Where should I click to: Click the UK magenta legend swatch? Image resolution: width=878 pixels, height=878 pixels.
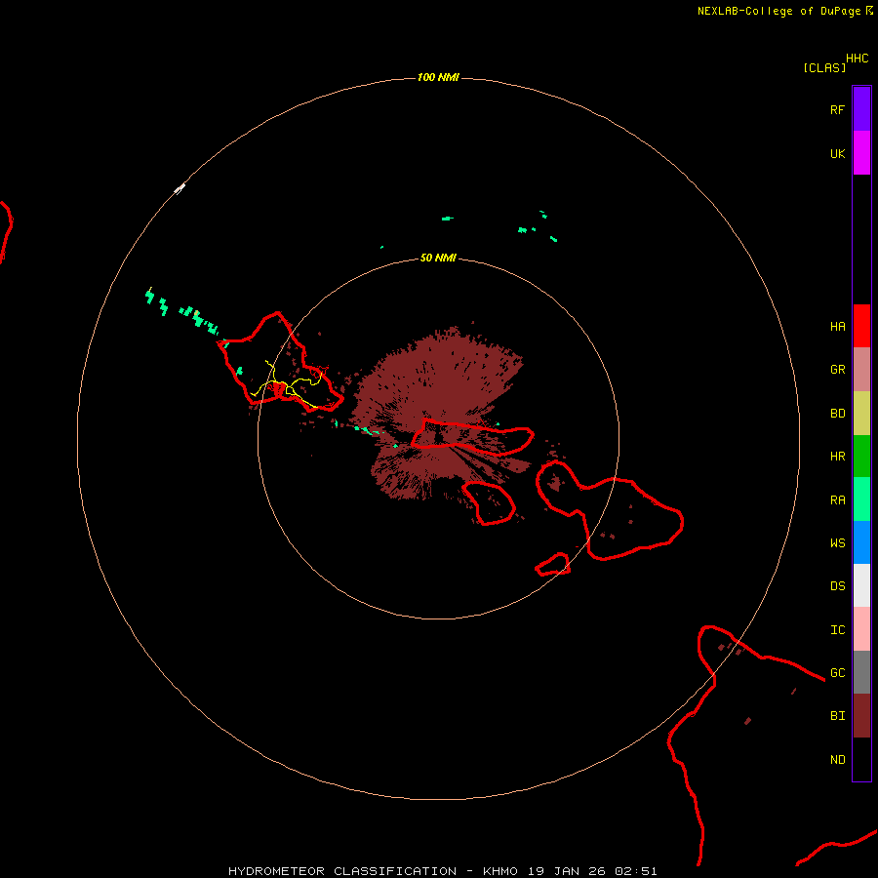tap(861, 152)
